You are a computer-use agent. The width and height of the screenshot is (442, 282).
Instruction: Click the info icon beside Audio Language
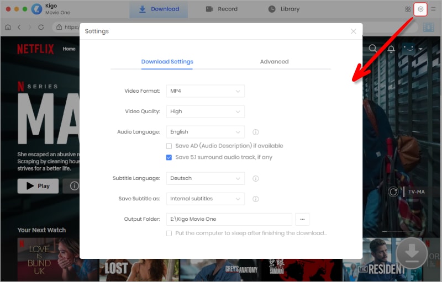click(x=256, y=132)
